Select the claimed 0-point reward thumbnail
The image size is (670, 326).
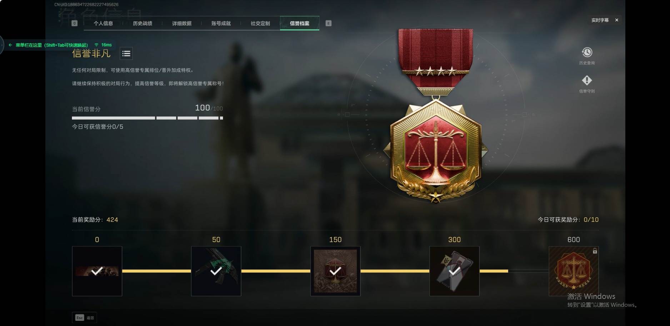pos(97,271)
